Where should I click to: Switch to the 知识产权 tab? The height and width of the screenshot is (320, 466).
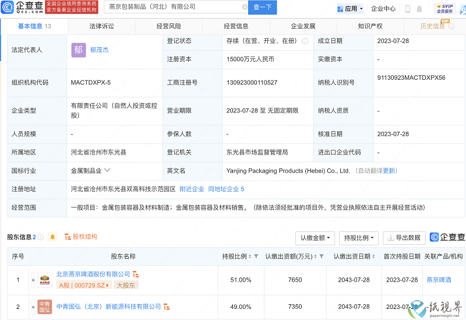click(x=370, y=26)
